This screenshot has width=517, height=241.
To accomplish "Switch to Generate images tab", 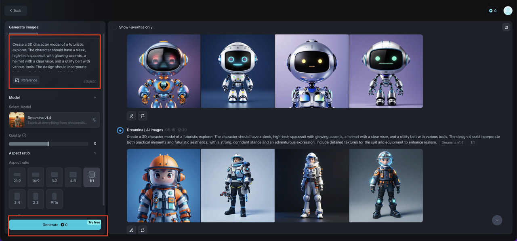I will [x=23, y=27].
